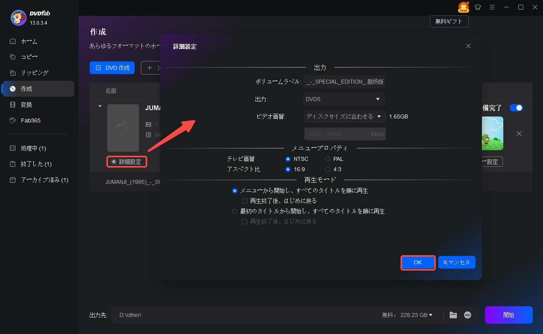Click the 2000 - 10000 Kbps field
Viewport: 543px width, 334px height.
pos(345,134)
